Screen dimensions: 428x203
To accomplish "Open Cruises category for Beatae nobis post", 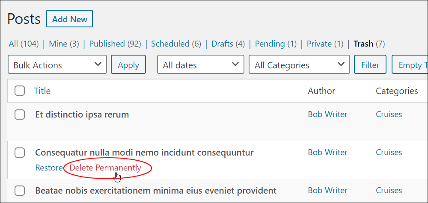I will (389, 190).
